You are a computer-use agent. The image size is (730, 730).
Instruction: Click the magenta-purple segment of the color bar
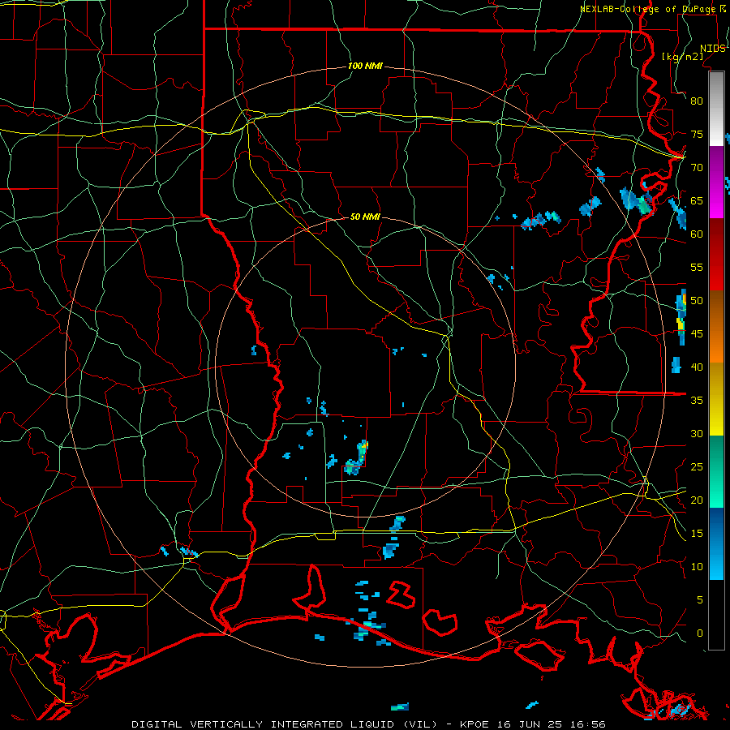(716, 182)
